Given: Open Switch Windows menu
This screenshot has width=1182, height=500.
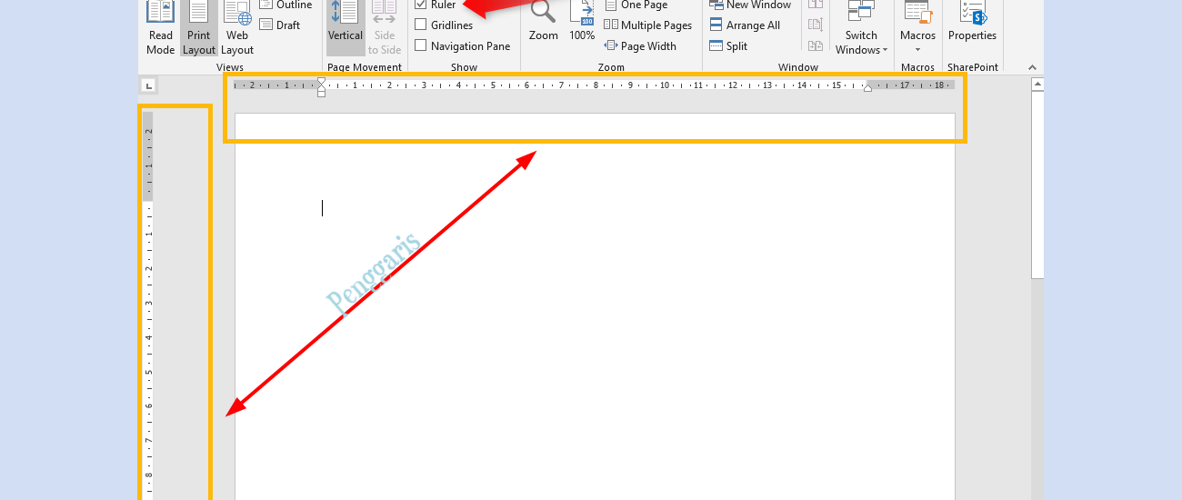Looking at the screenshot, I should pos(861,28).
